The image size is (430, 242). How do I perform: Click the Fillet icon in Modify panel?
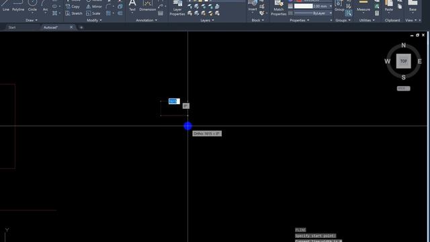pos(109,6)
